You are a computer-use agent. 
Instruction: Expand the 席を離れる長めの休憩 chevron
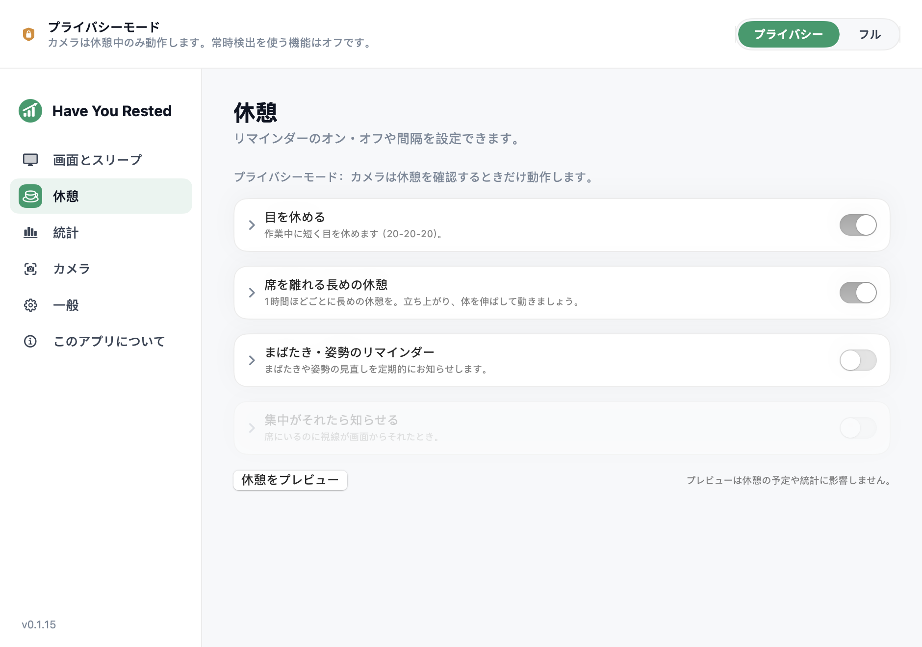(x=252, y=293)
